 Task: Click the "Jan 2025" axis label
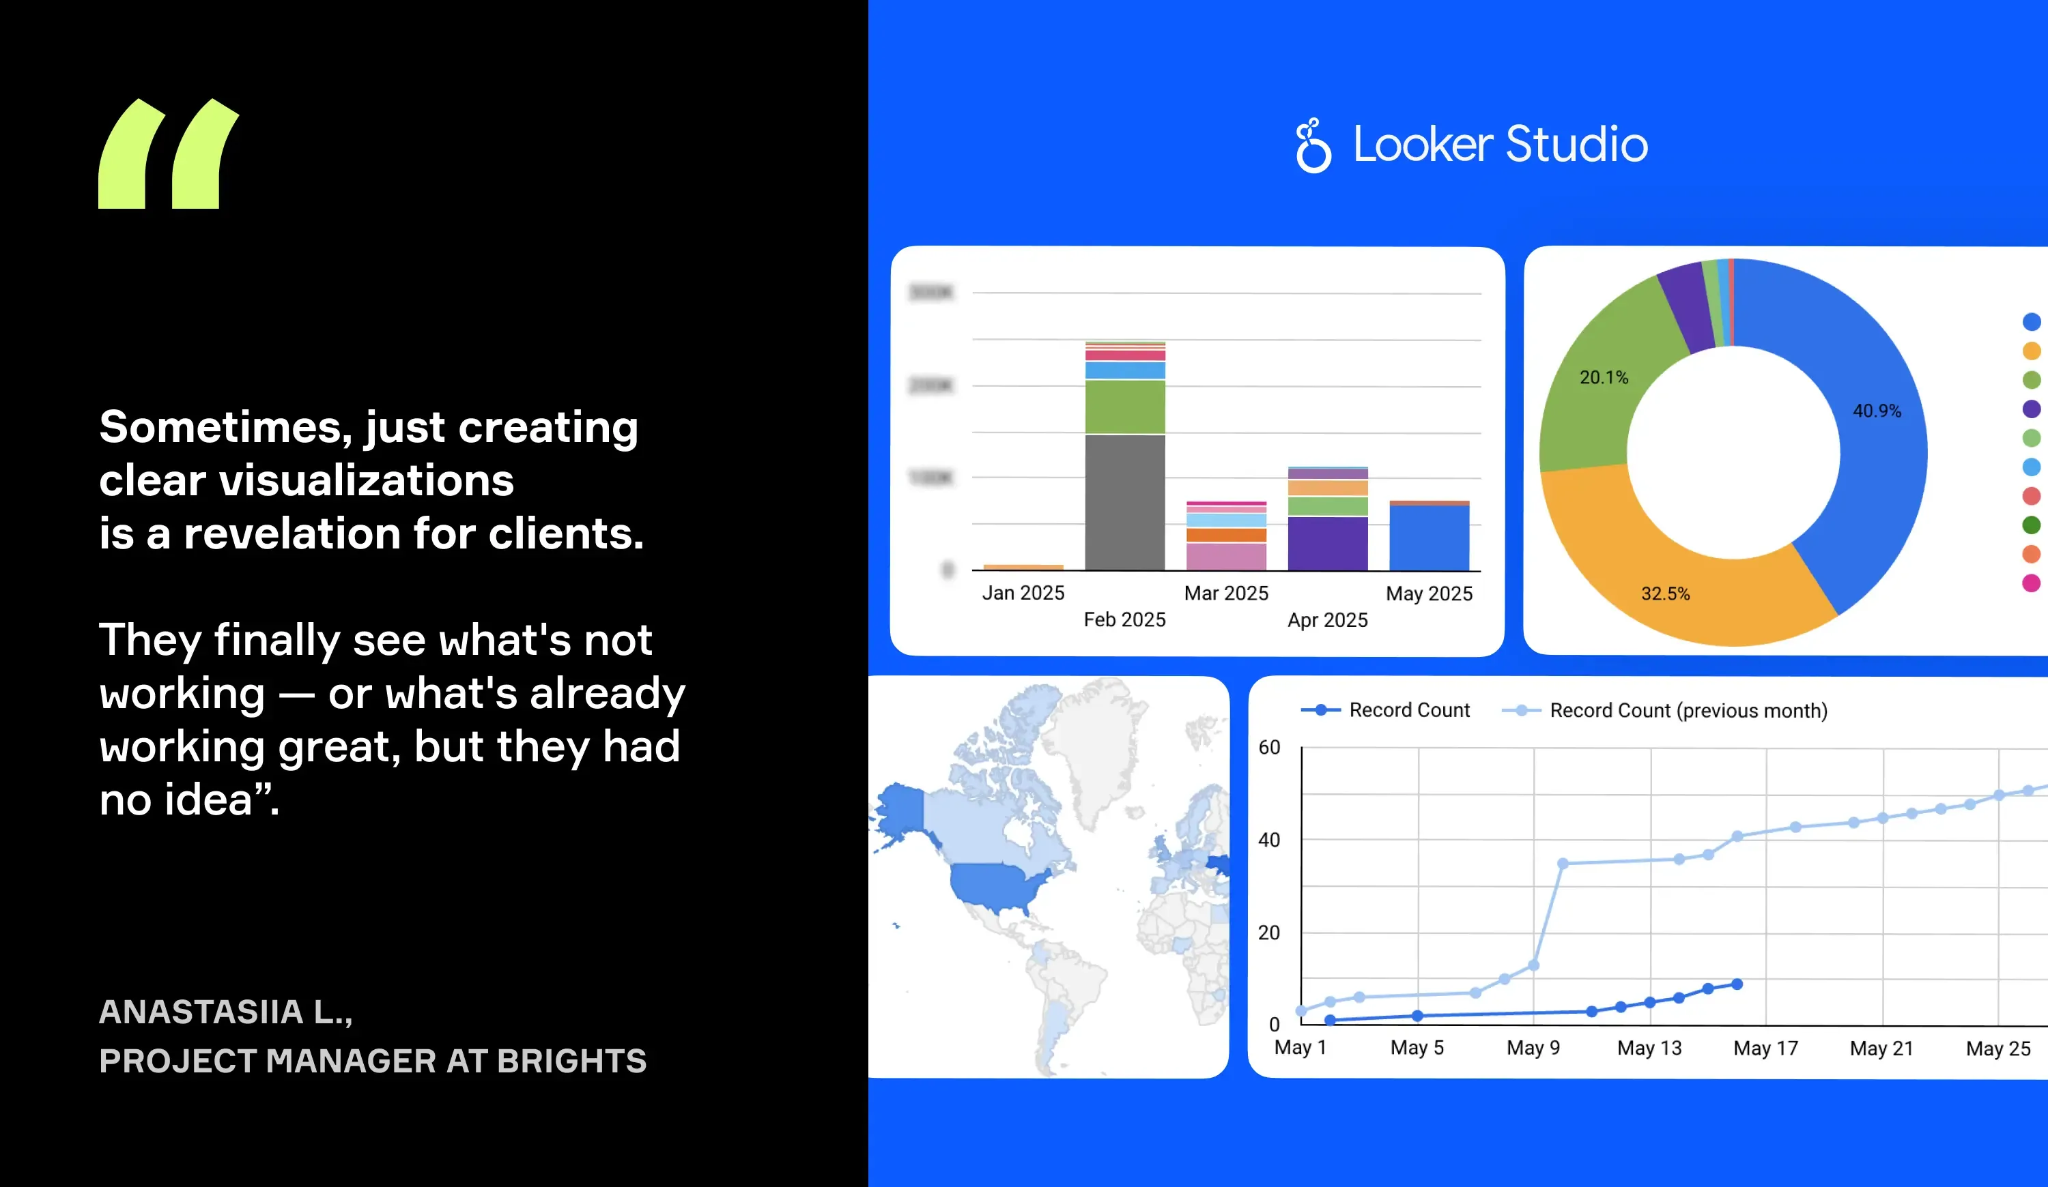(x=1023, y=593)
